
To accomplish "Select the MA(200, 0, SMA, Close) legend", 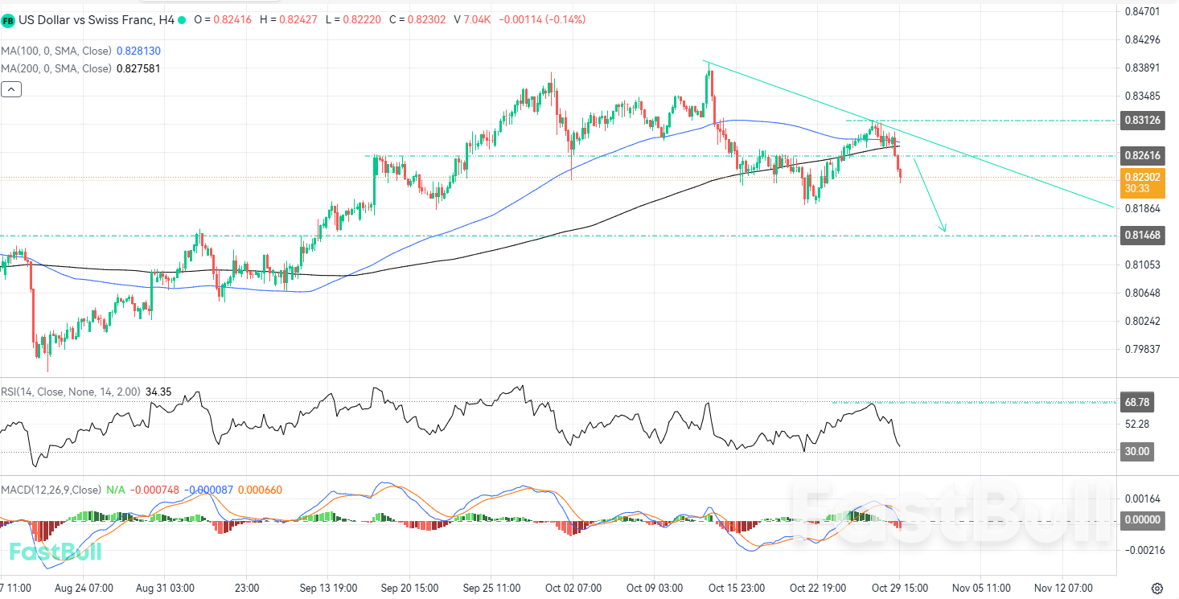I will pyautogui.click(x=56, y=68).
